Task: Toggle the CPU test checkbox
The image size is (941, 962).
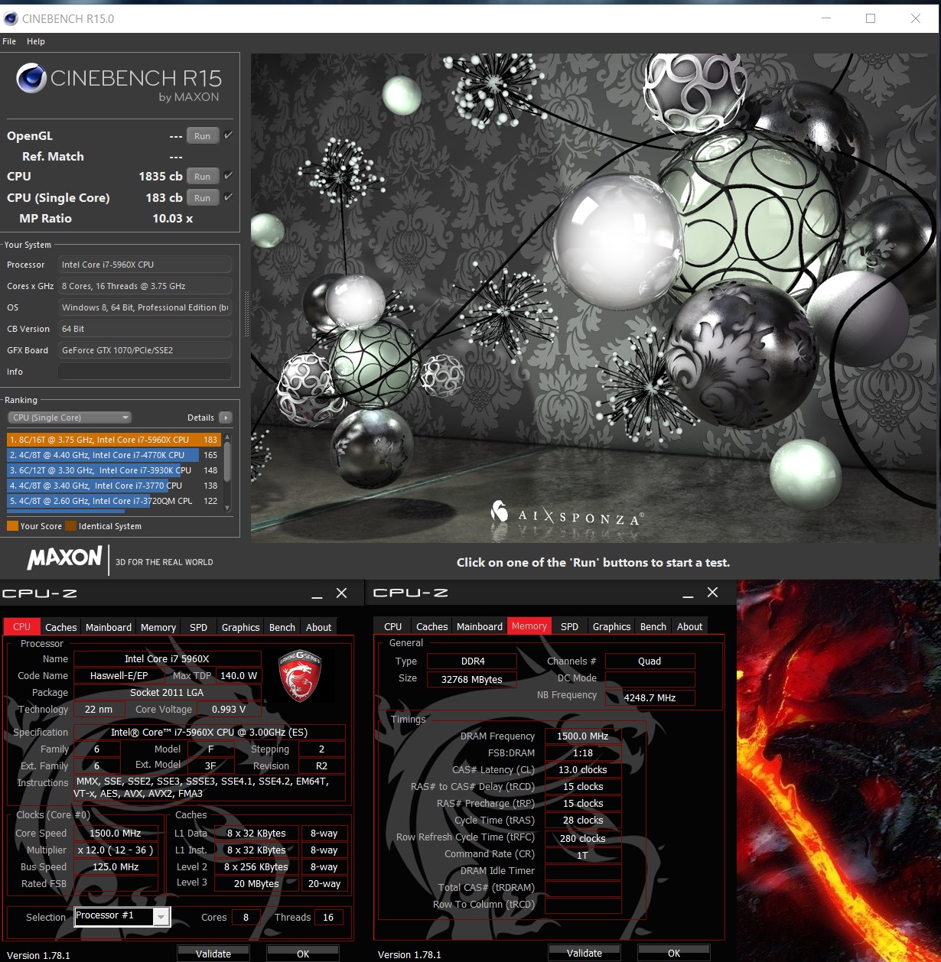Action: [228, 176]
